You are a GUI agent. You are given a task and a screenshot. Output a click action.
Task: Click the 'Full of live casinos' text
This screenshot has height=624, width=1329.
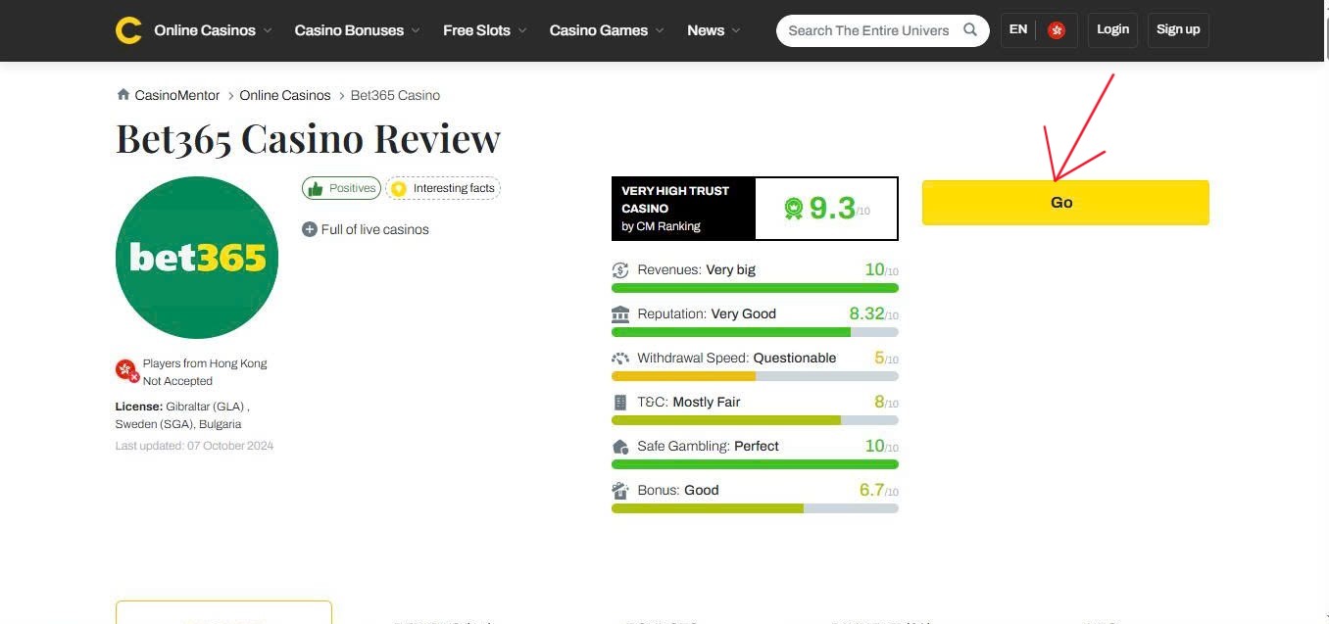375,229
